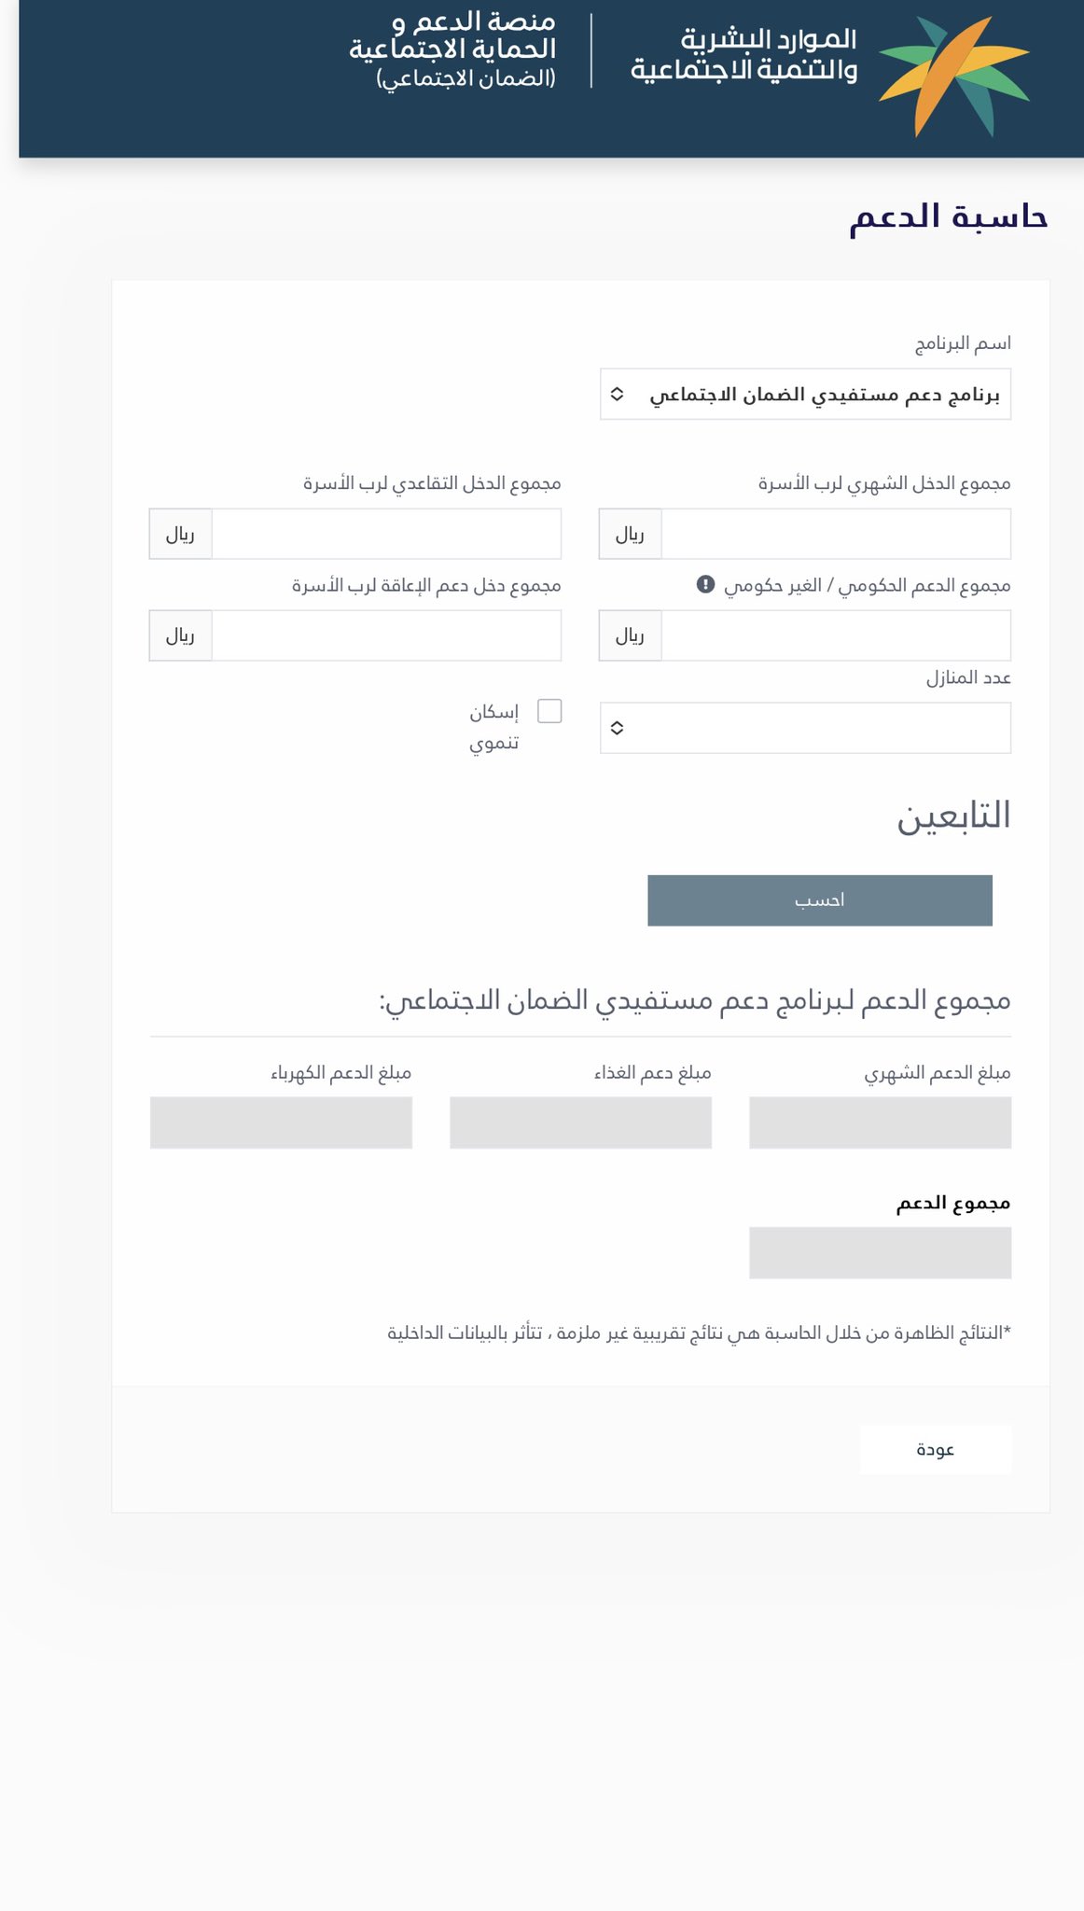Click the مبلغ دعم الغذاء result box

580,1123
